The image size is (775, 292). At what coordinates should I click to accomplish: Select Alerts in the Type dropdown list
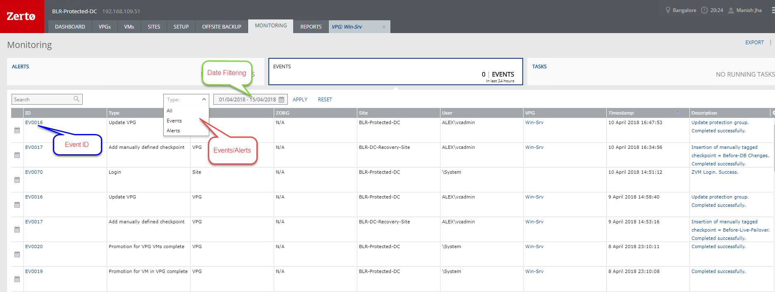coord(173,131)
